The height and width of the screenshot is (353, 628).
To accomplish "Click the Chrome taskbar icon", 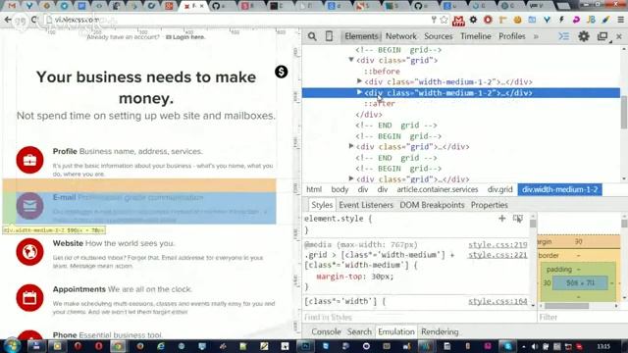I will click(x=118, y=346).
